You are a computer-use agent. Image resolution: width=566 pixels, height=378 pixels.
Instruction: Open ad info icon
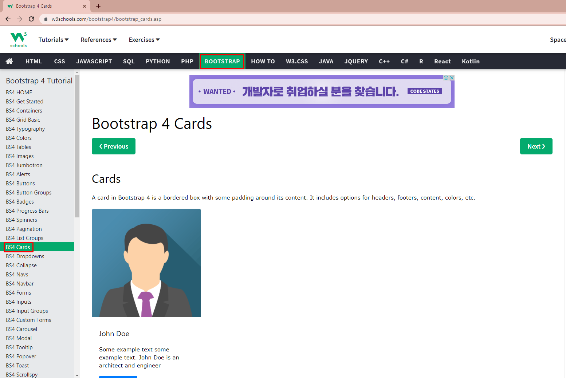(446, 78)
